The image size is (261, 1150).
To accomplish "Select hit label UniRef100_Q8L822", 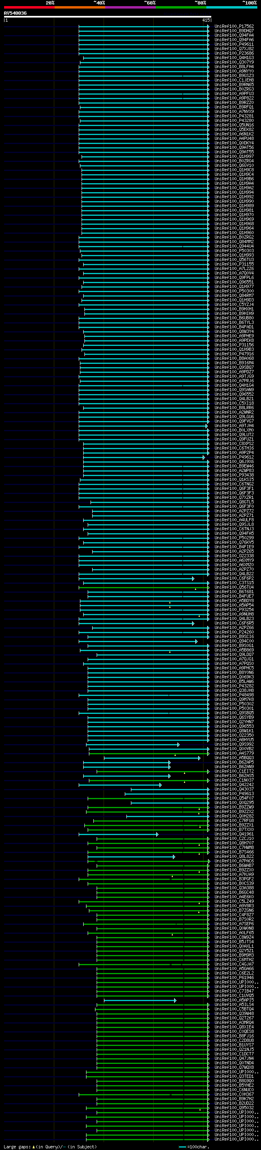I will [234, 856].
